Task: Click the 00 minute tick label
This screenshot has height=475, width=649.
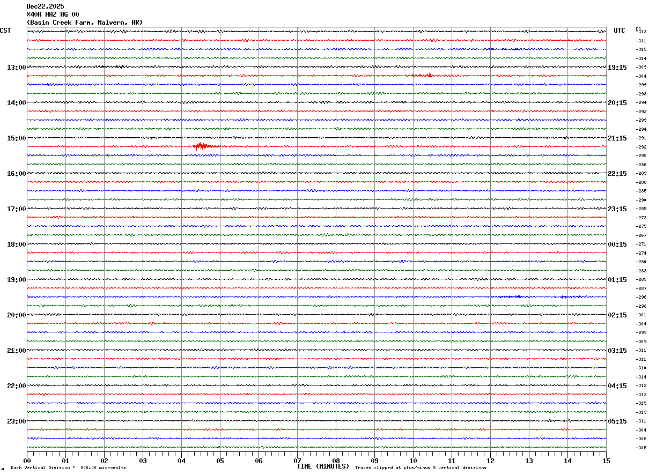Action: (27, 461)
